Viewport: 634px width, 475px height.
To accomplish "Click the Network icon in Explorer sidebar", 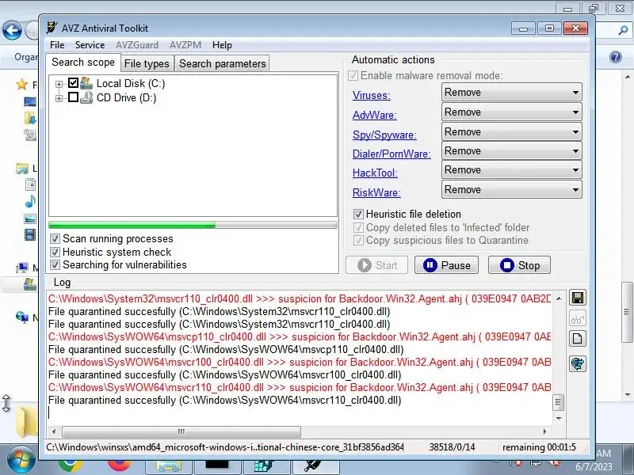I will click(x=22, y=317).
